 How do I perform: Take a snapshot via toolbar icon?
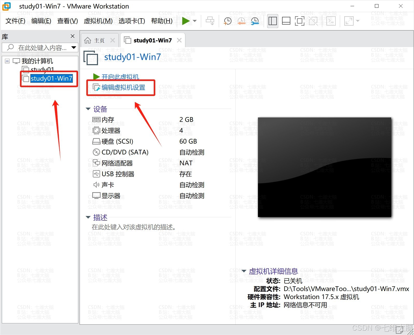pos(228,21)
